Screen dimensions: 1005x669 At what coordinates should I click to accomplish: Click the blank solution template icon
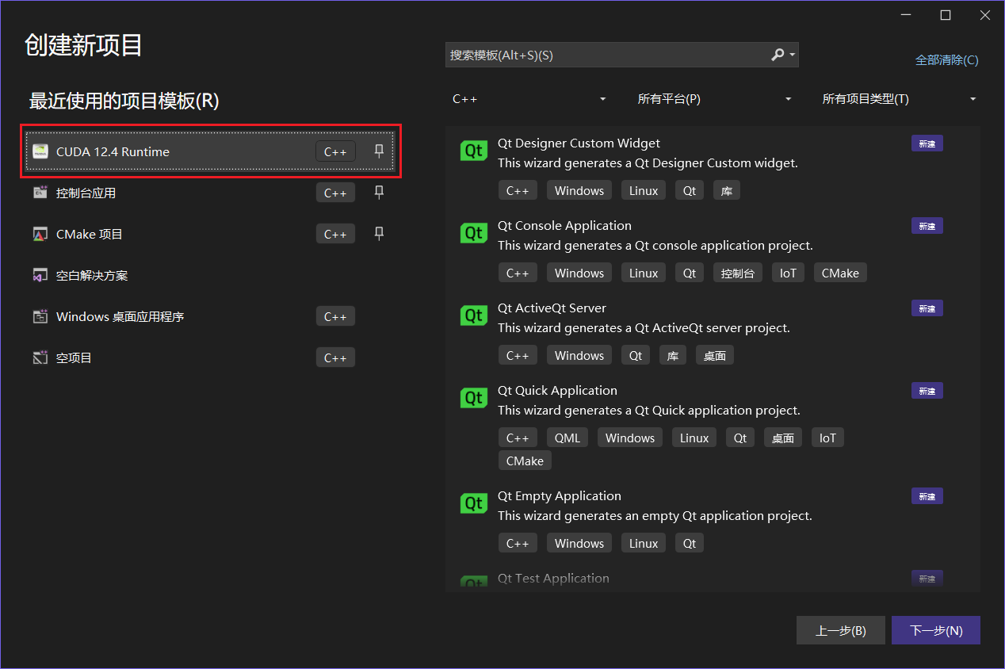40,275
